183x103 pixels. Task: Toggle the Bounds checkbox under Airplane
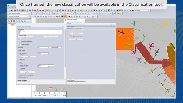tap(20, 70)
